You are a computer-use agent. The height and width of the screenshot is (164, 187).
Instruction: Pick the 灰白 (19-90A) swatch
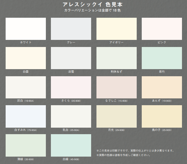(26, 87)
